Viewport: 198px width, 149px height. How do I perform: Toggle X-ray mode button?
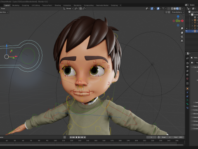click(x=169, y=9)
